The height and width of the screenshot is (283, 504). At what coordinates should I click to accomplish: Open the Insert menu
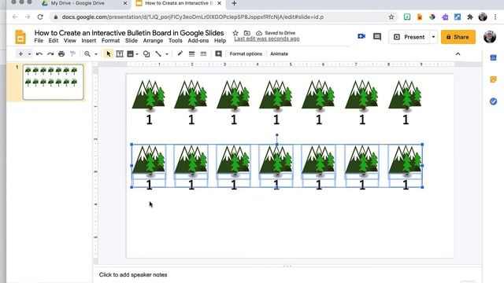coord(89,41)
